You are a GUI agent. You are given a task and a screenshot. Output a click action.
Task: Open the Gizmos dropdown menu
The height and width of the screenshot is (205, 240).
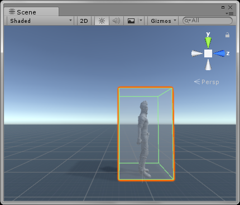click(163, 21)
